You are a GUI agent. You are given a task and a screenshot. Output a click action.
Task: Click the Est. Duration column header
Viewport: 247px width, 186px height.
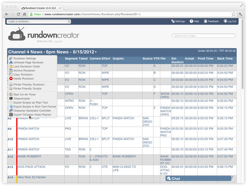click(177, 60)
